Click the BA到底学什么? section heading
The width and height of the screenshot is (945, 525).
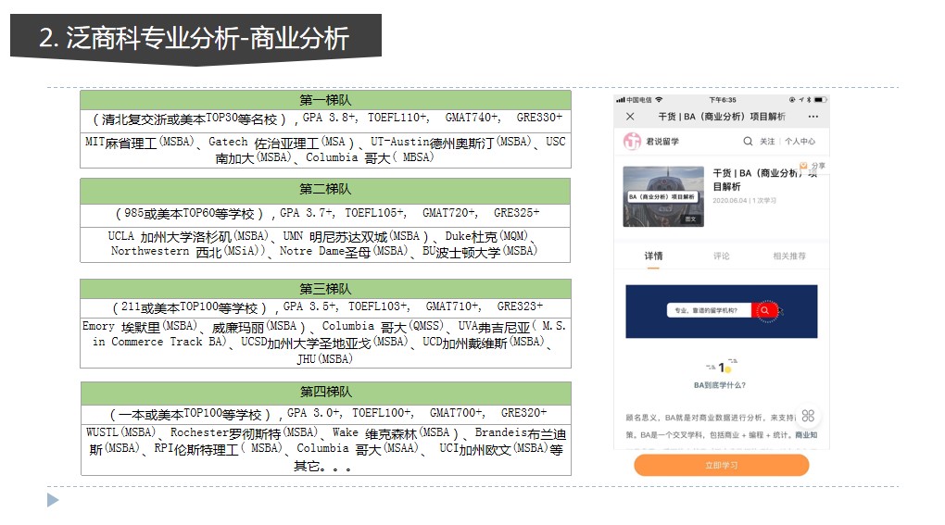[x=720, y=385]
